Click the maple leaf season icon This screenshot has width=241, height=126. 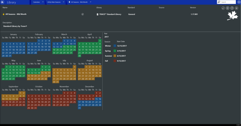tap(232, 16)
